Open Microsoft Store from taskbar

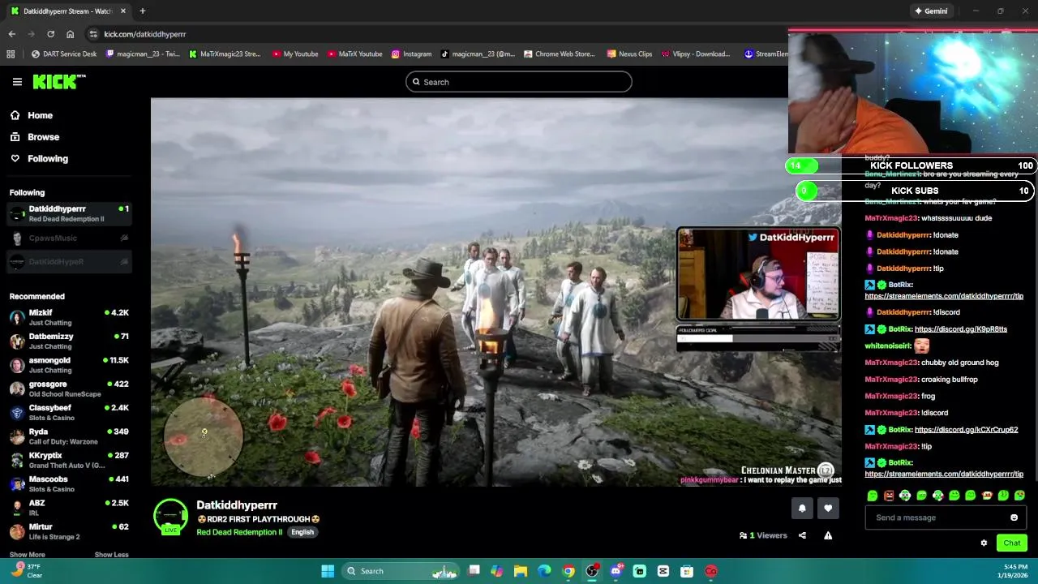click(x=687, y=571)
